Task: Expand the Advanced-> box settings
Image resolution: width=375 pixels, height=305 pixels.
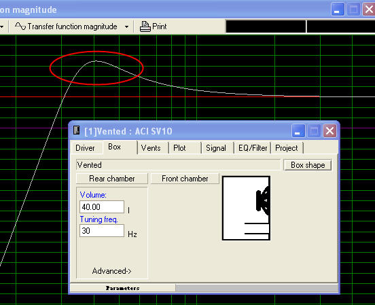Action: [x=111, y=271]
